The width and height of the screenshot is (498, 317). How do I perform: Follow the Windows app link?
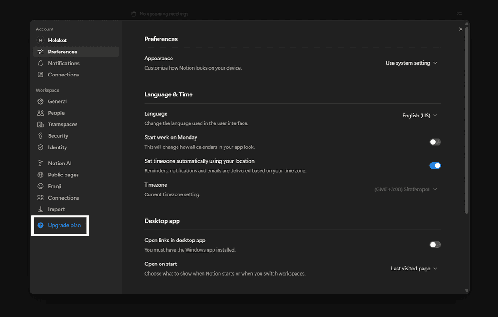[200, 250]
